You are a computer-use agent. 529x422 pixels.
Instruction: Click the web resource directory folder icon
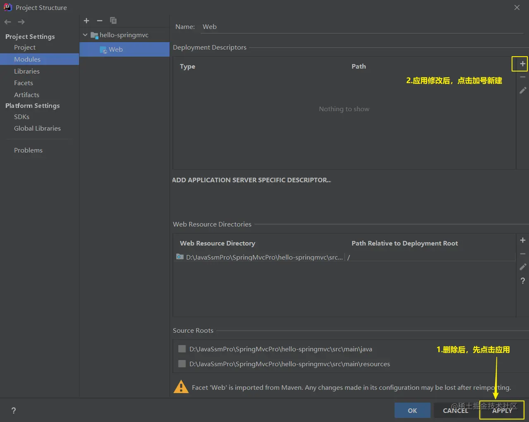[x=180, y=257]
